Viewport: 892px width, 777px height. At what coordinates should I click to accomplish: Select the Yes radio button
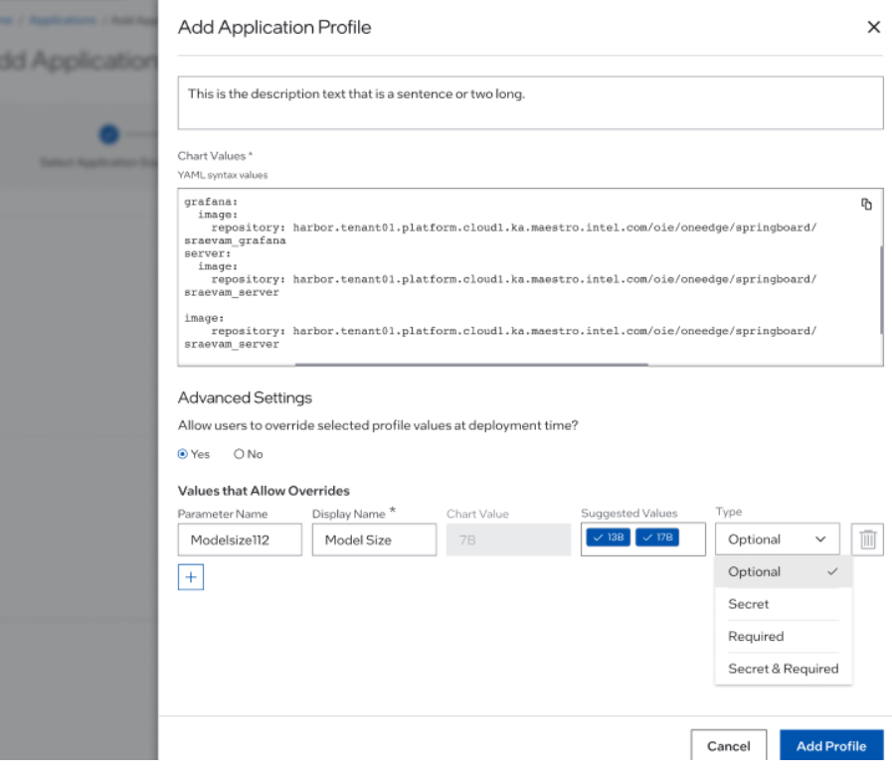[x=183, y=454]
